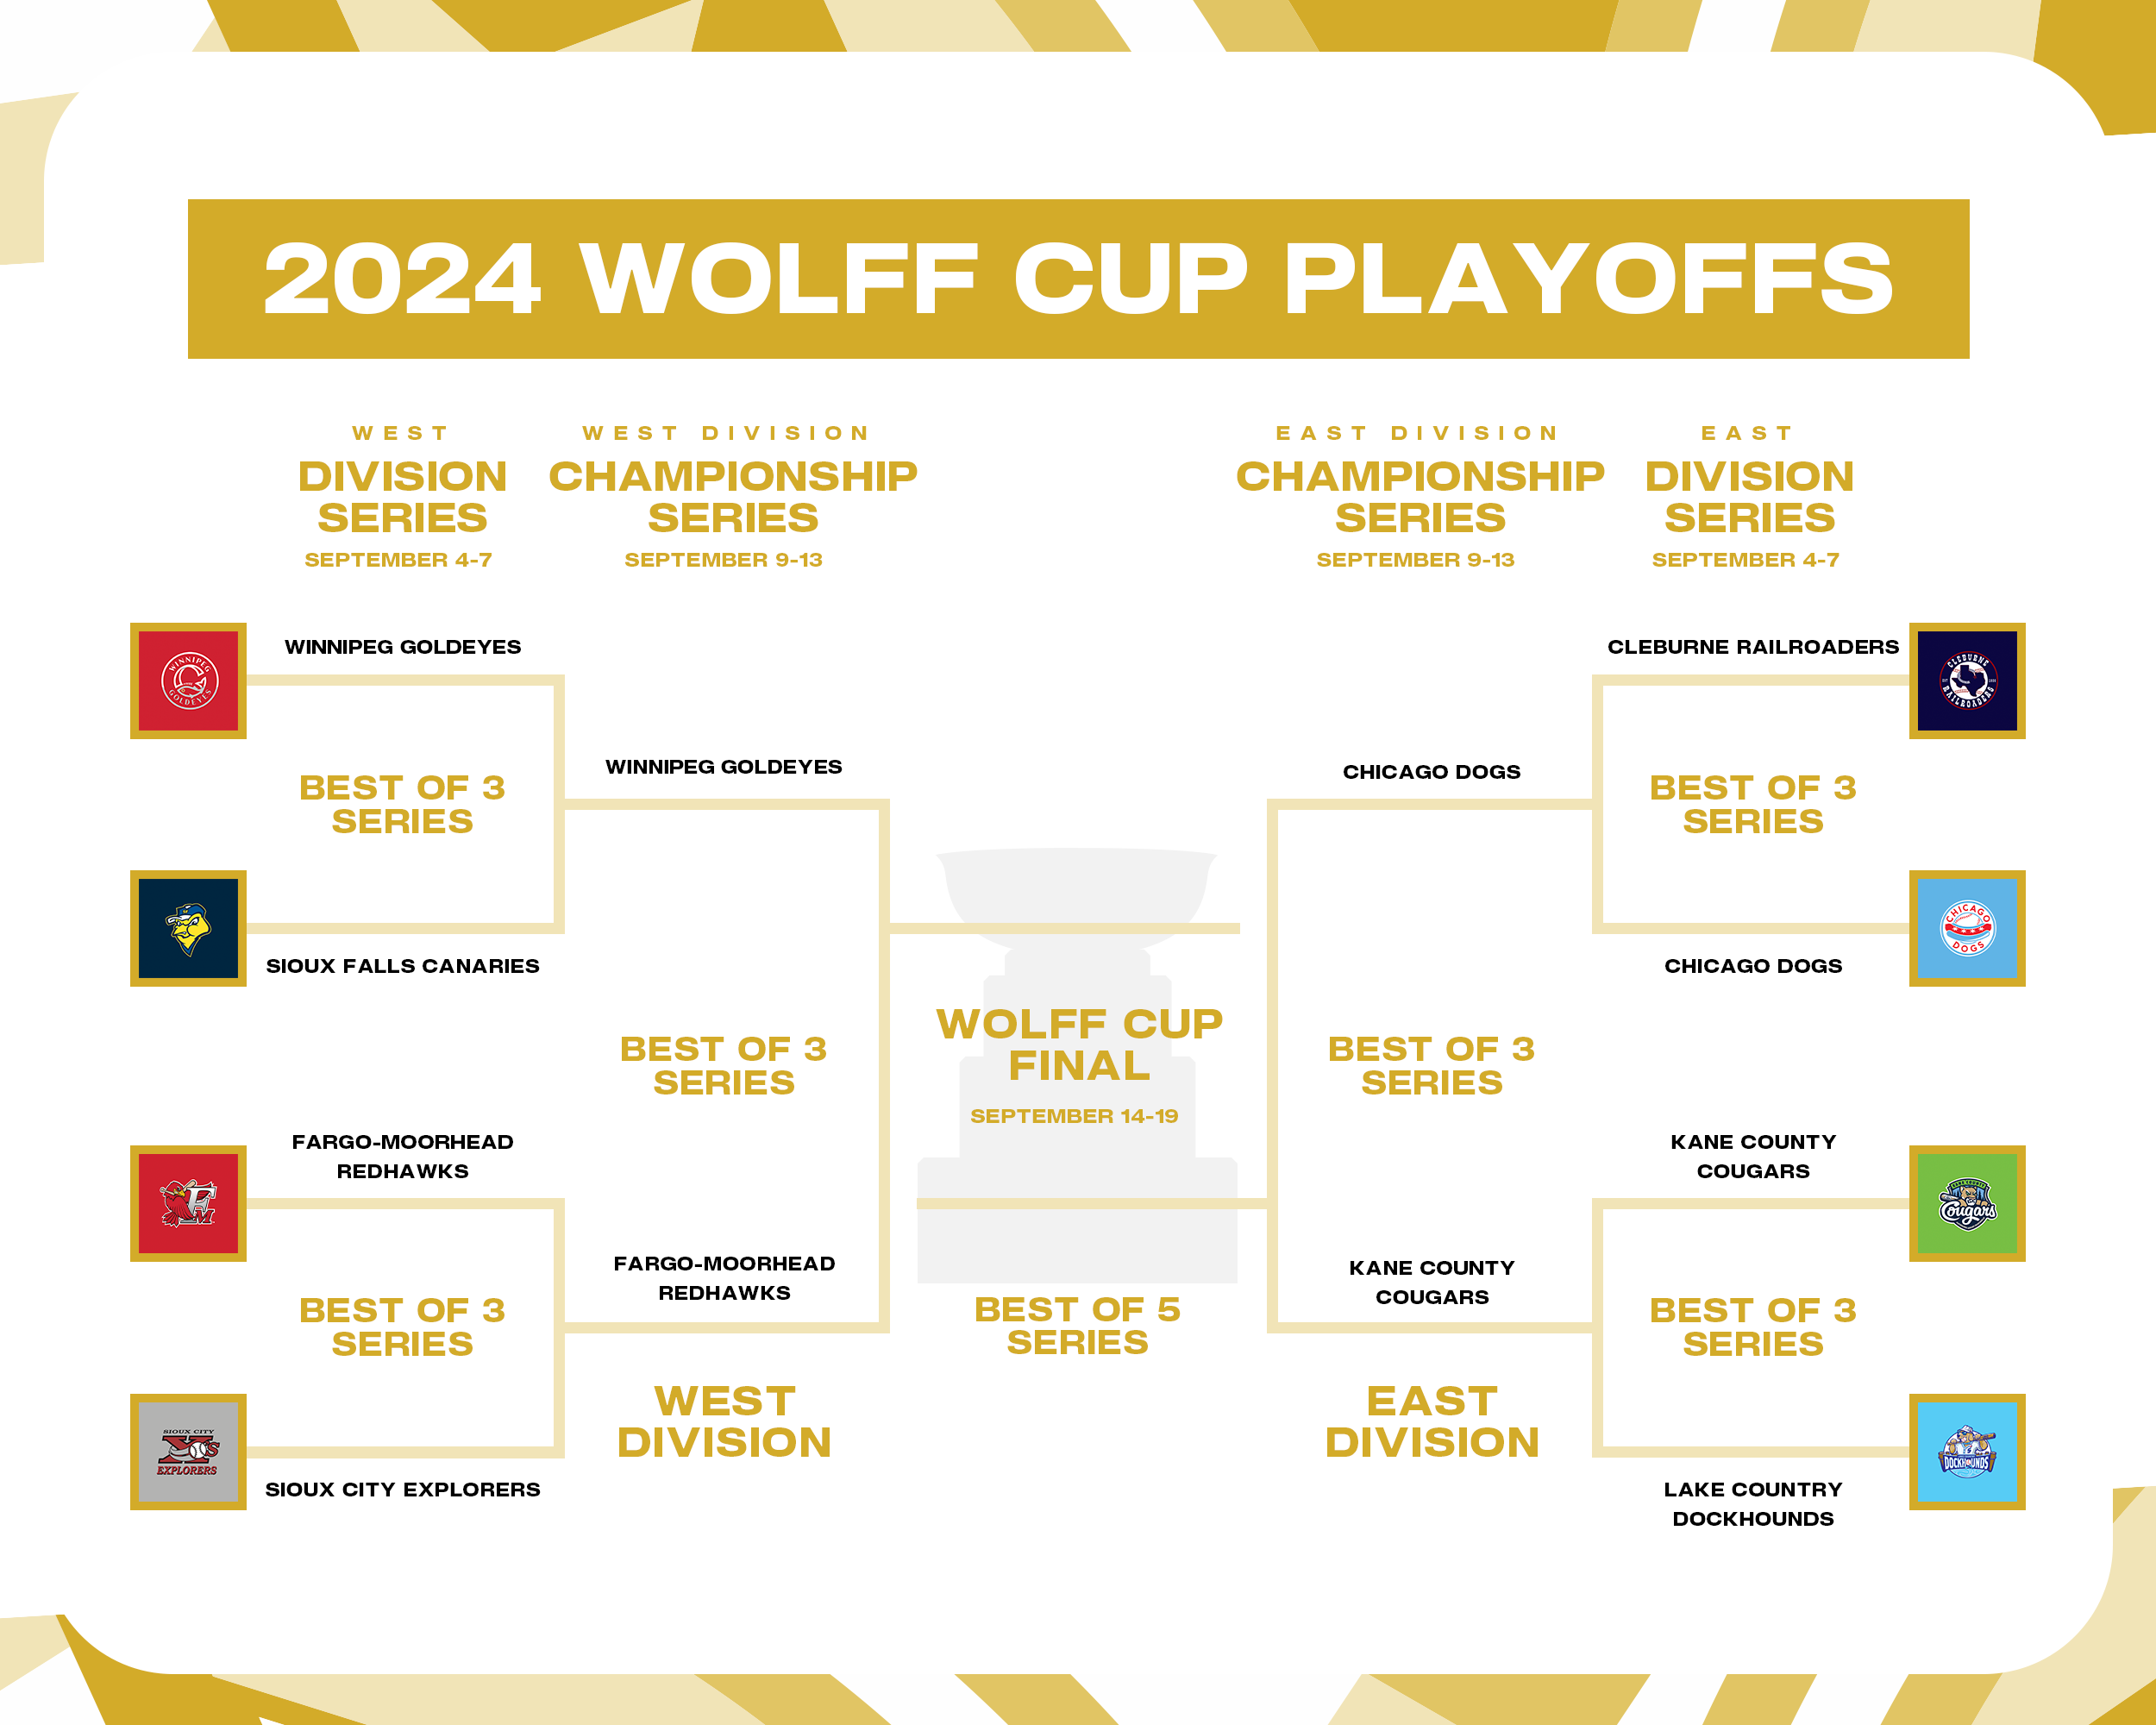The height and width of the screenshot is (1725, 2156).
Task: Click the 2024 Wolff Cup Playoffs title banner
Action: tap(1078, 279)
